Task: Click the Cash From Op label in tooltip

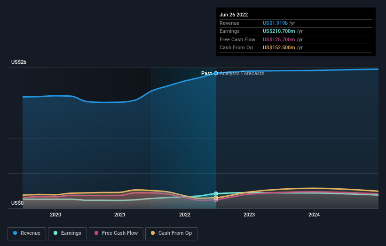Action: pos(236,48)
